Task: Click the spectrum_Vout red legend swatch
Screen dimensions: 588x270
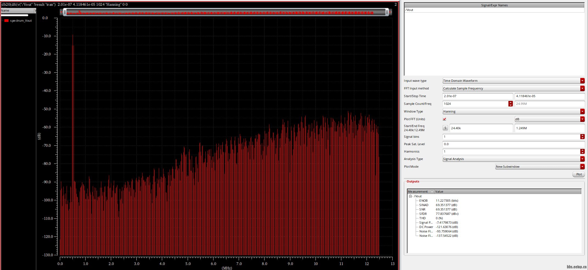Action: click(7, 21)
